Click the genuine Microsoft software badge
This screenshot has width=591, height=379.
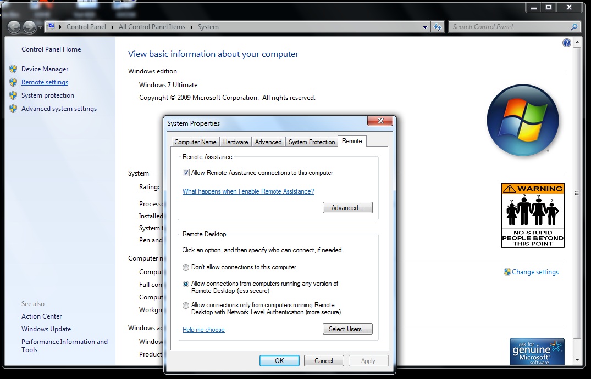537,352
